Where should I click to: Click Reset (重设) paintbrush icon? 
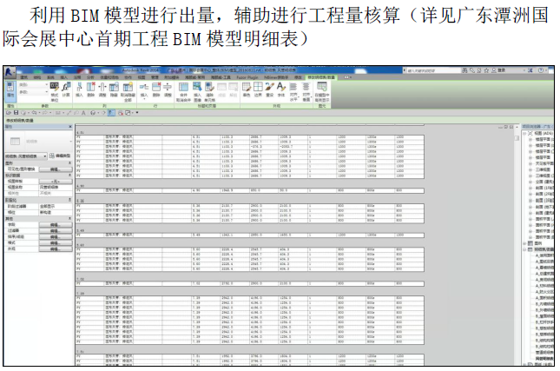[270, 89]
